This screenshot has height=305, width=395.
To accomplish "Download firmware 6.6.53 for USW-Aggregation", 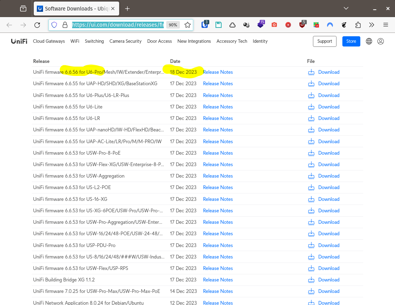I will click(329, 176).
